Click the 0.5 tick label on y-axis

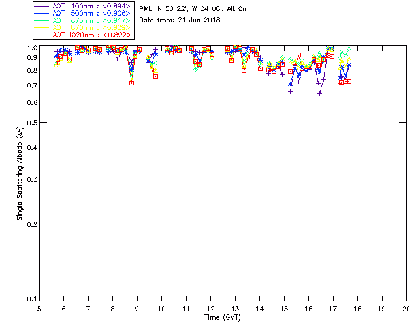click(31, 123)
